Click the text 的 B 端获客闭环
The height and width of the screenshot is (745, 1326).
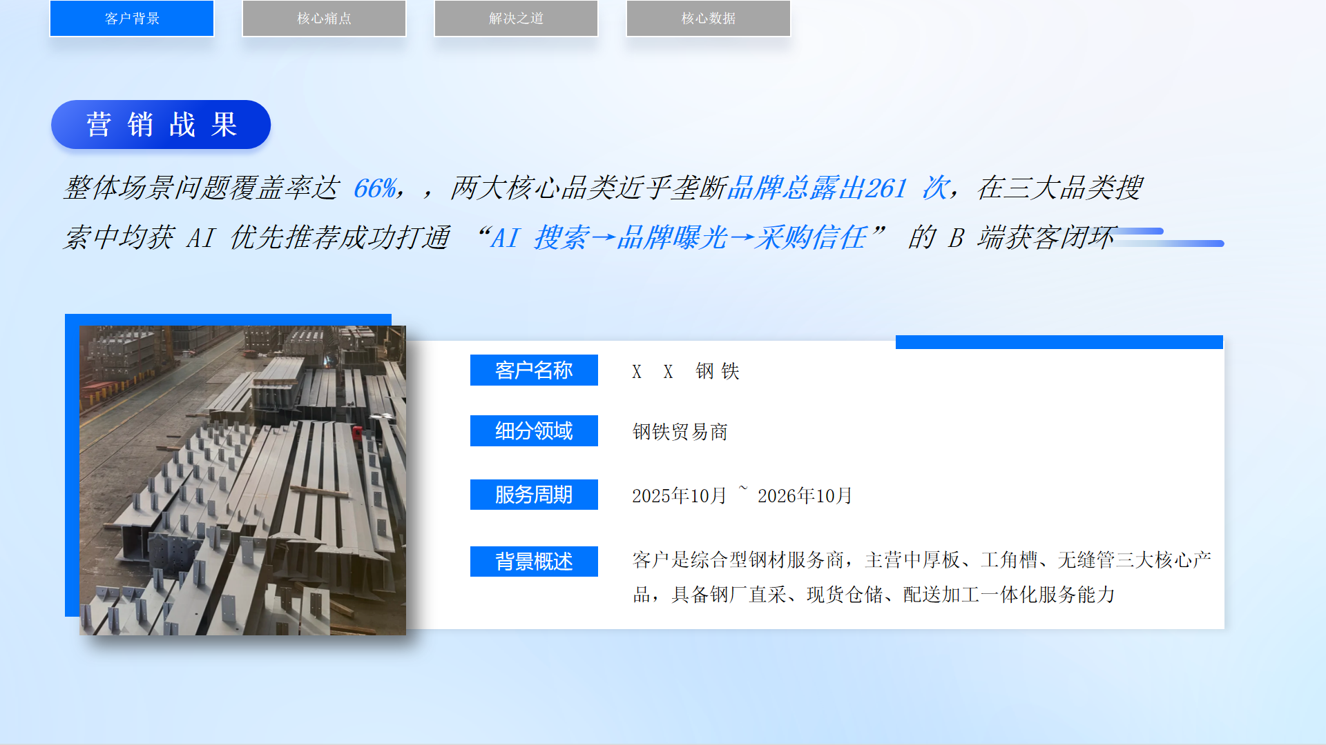pos(1011,238)
